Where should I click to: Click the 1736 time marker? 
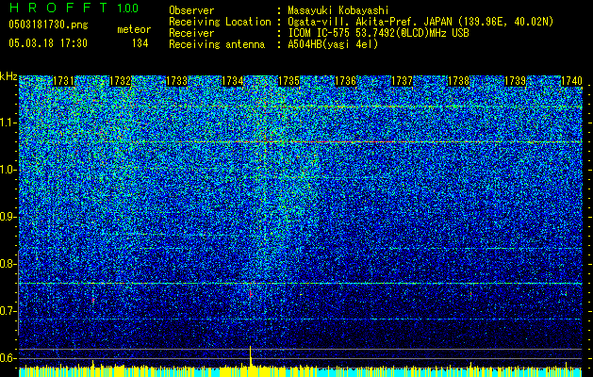click(346, 81)
